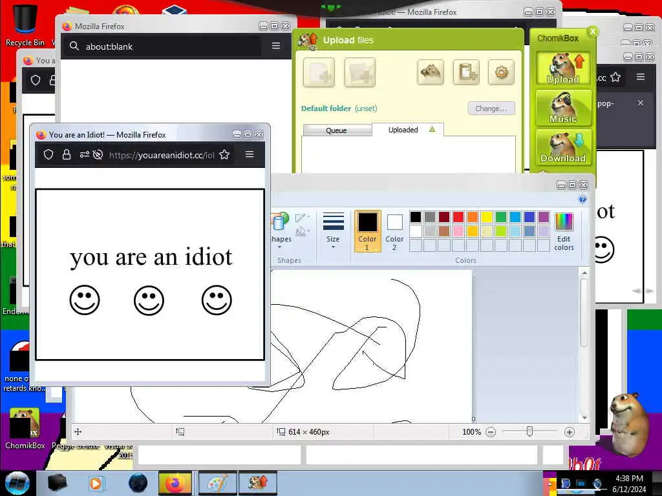Close the ChomikBox panel with the green X
The image size is (662, 496).
593,31
